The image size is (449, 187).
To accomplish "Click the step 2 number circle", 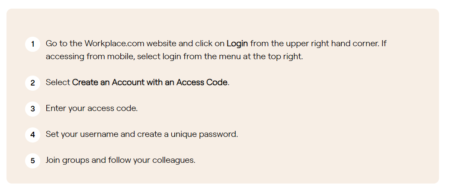I will point(32,83).
